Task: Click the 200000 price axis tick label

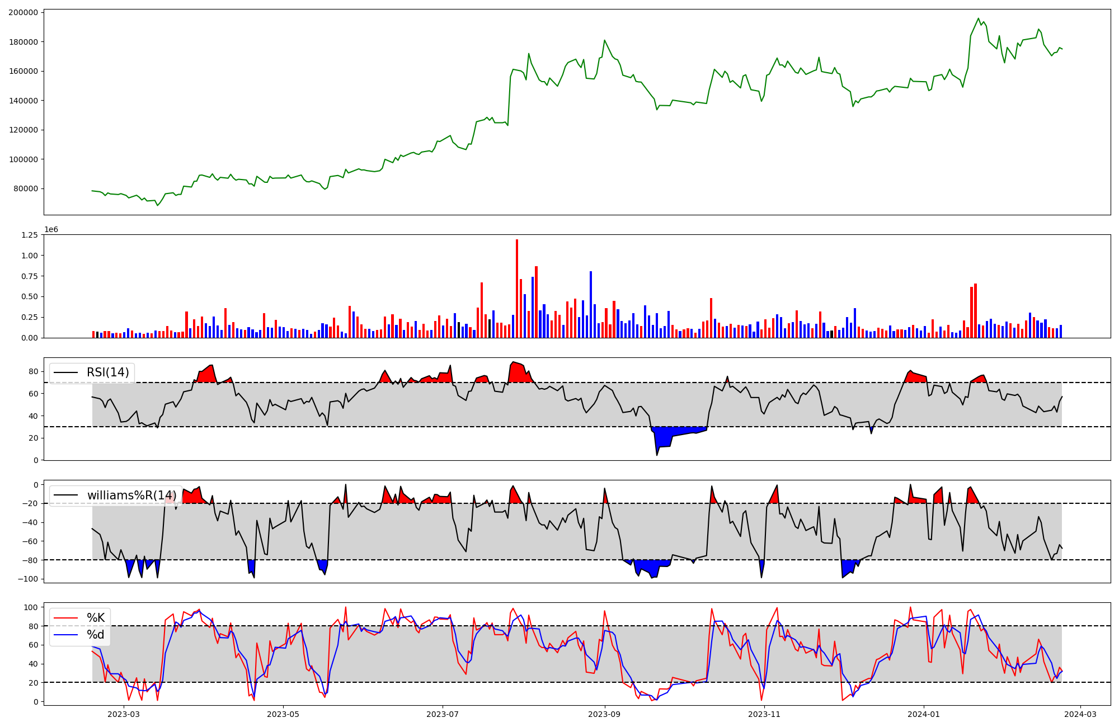Action: pyautogui.click(x=23, y=12)
